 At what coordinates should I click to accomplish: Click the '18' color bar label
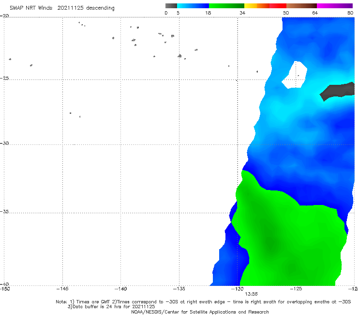coord(208,13)
